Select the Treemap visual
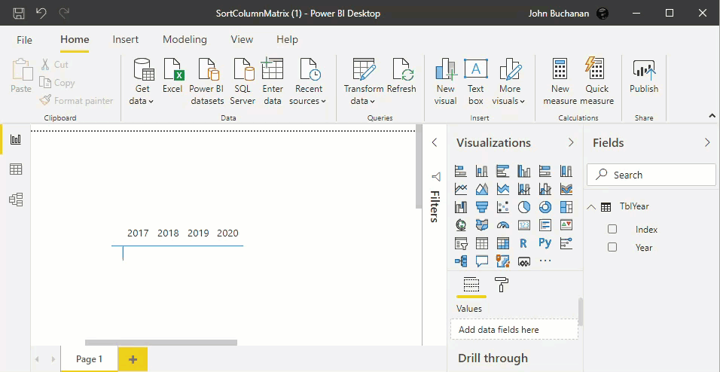This screenshot has width=720, height=372. point(566,207)
